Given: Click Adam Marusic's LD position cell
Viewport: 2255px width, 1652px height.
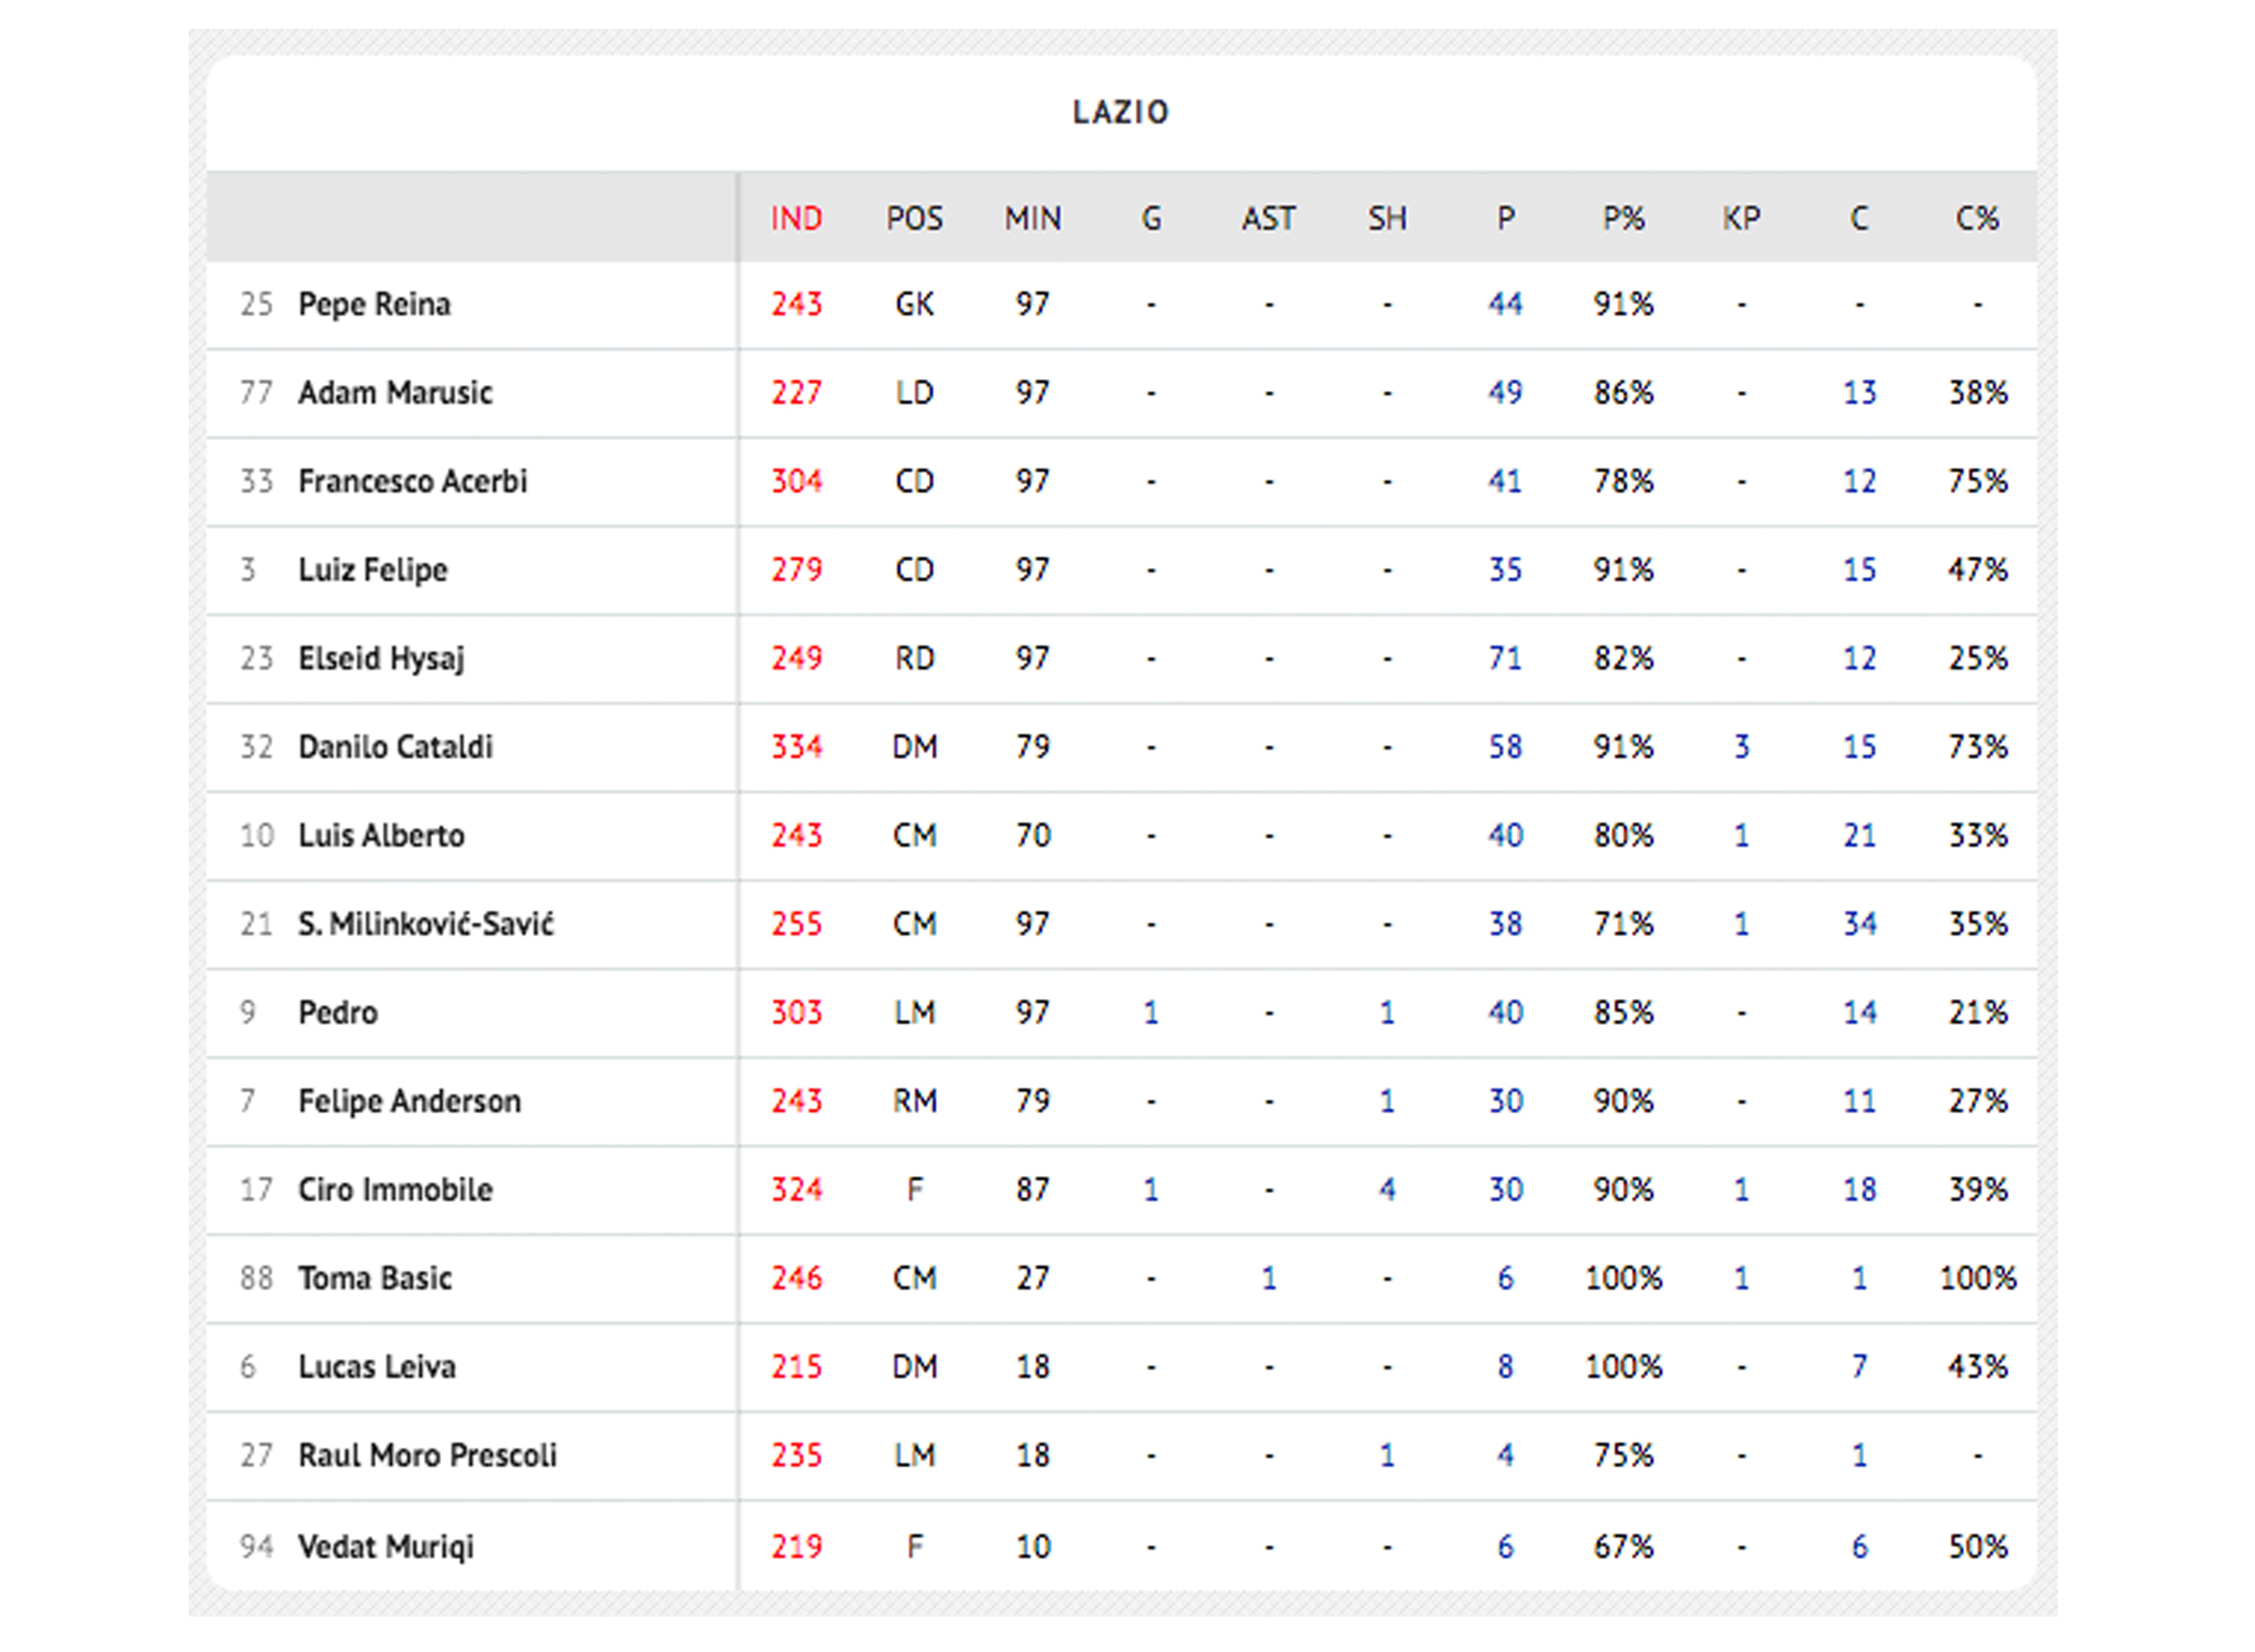Looking at the screenshot, I should point(914,393).
